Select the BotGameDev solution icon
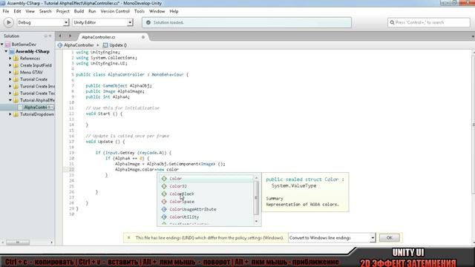Image resolution: width=475 pixels, height=267 pixels. 8,44
